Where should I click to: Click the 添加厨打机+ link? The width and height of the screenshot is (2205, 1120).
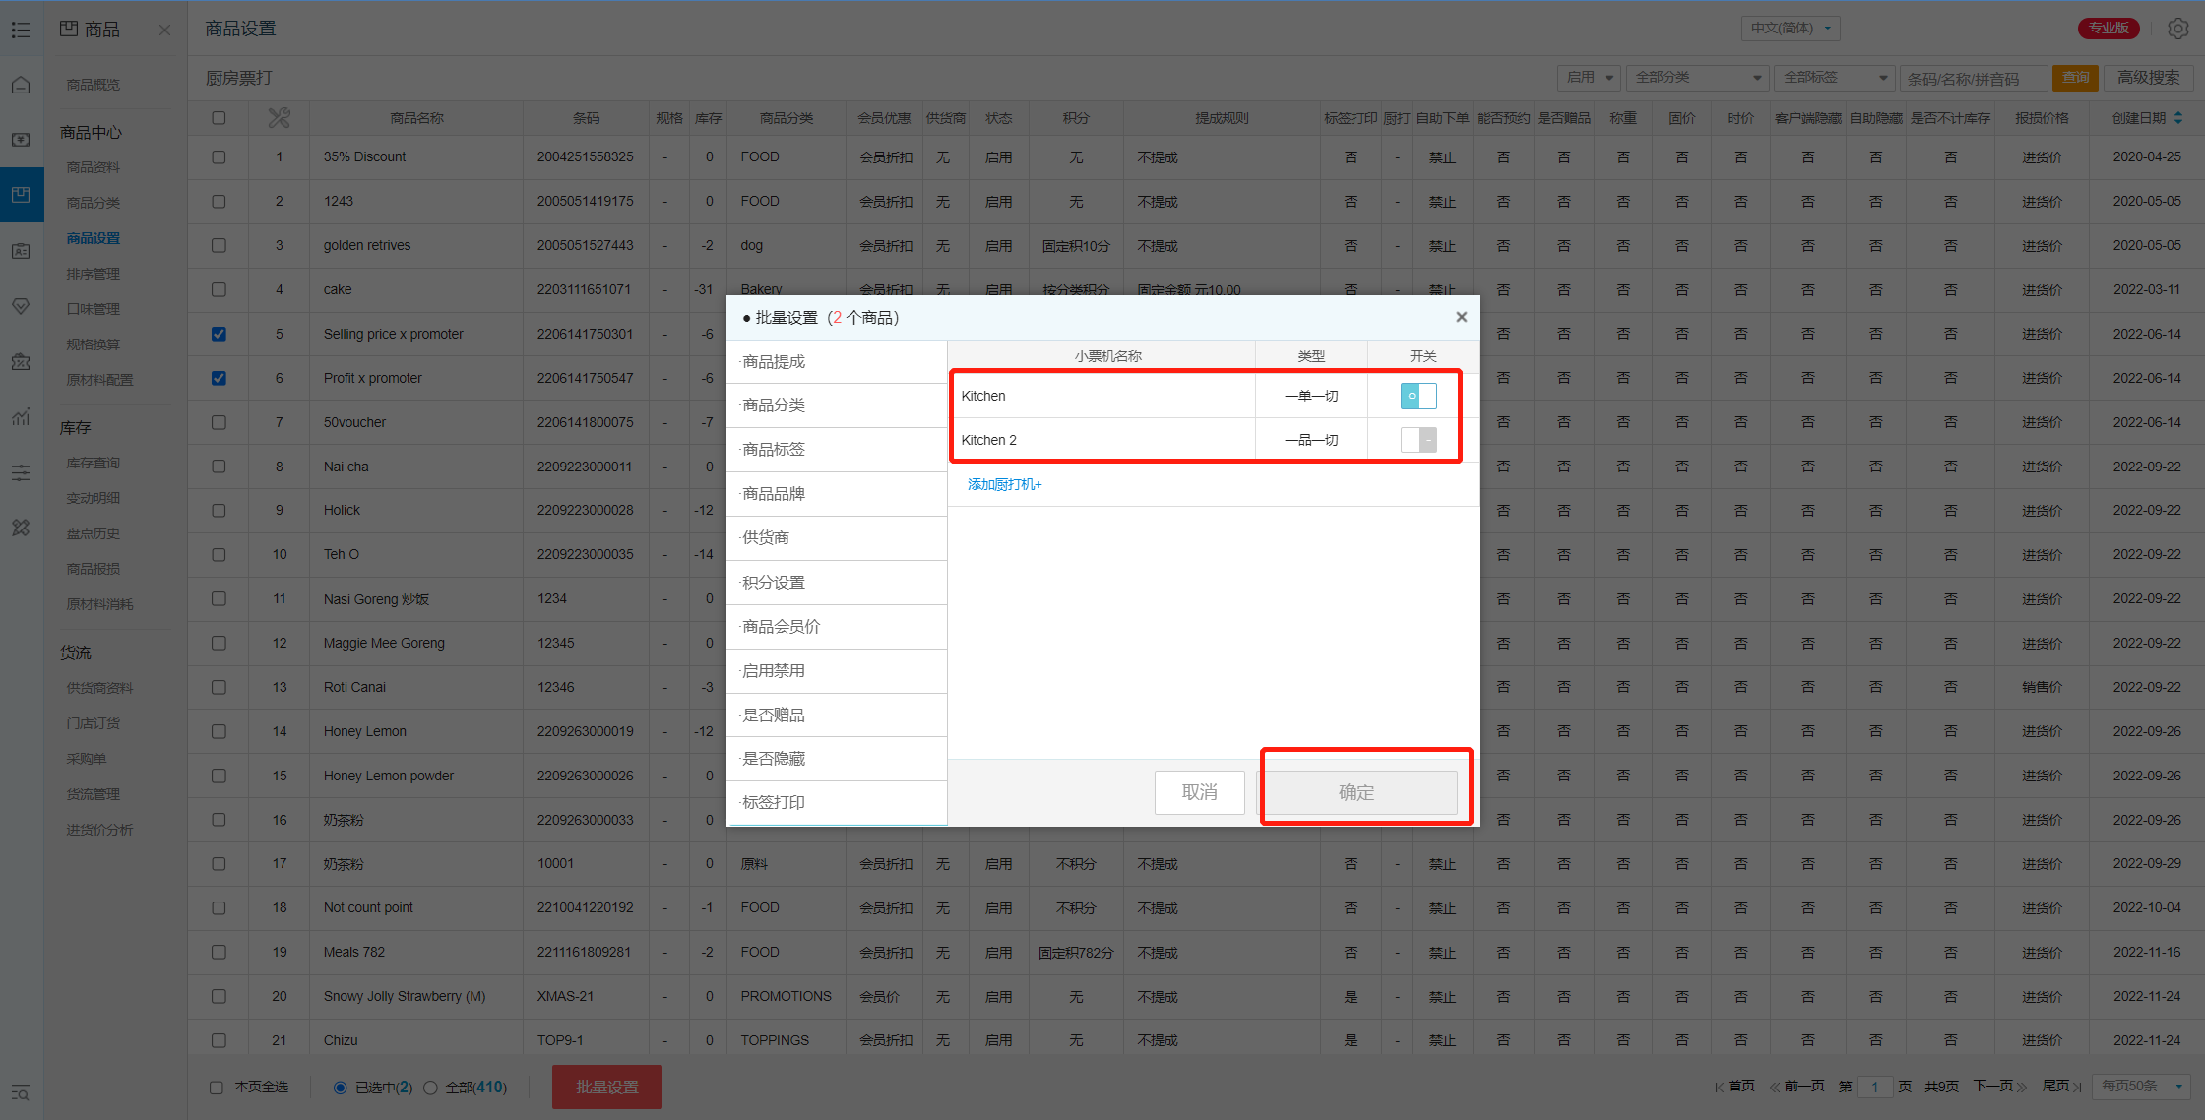[1004, 484]
